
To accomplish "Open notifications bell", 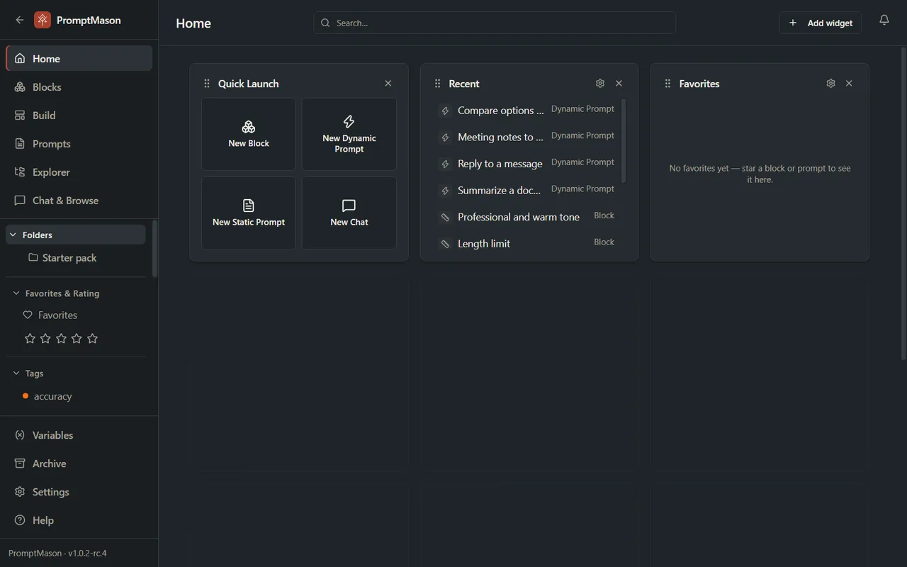I will [884, 20].
